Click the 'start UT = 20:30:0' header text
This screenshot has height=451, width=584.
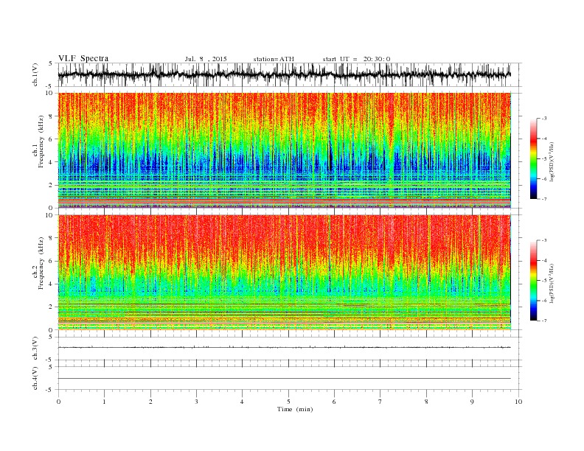tap(356, 59)
